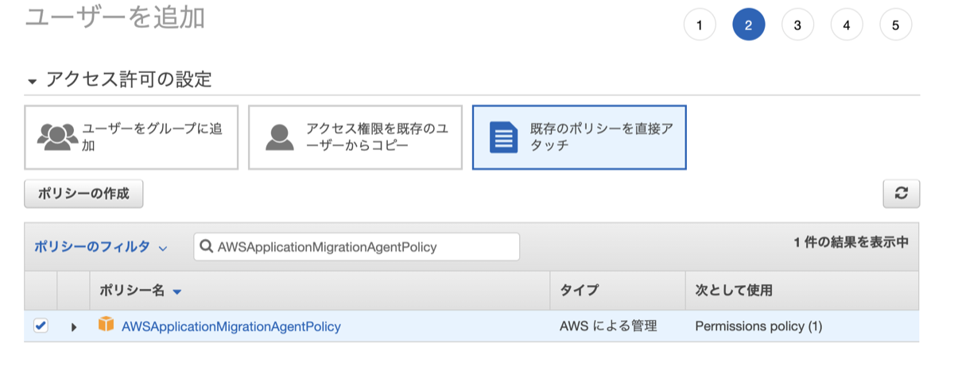The width and height of the screenshot is (954, 366).
Task: Click the magnifier icon in the search box
Action: point(207,247)
